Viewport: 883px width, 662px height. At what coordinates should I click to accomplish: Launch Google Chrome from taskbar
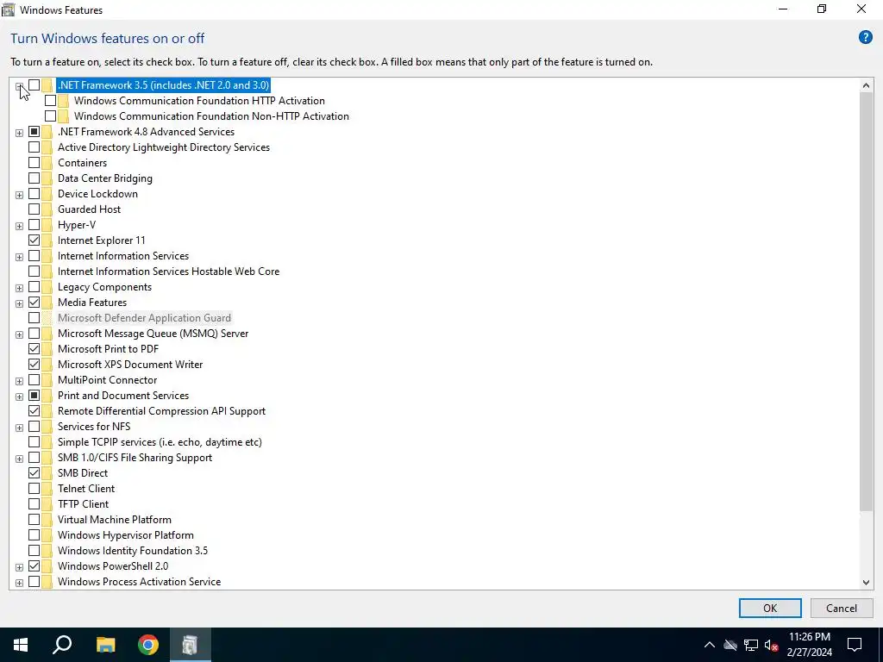(148, 645)
